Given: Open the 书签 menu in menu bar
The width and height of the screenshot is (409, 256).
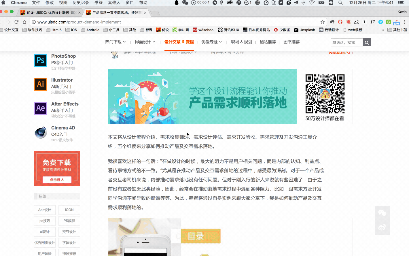Looking at the screenshot, I should pos(99,3).
